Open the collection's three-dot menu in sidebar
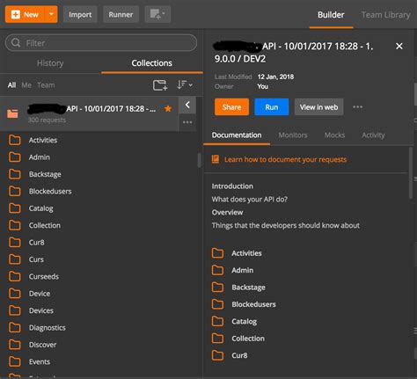The width and height of the screenshot is (417, 379). pyautogui.click(x=187, y=122)
